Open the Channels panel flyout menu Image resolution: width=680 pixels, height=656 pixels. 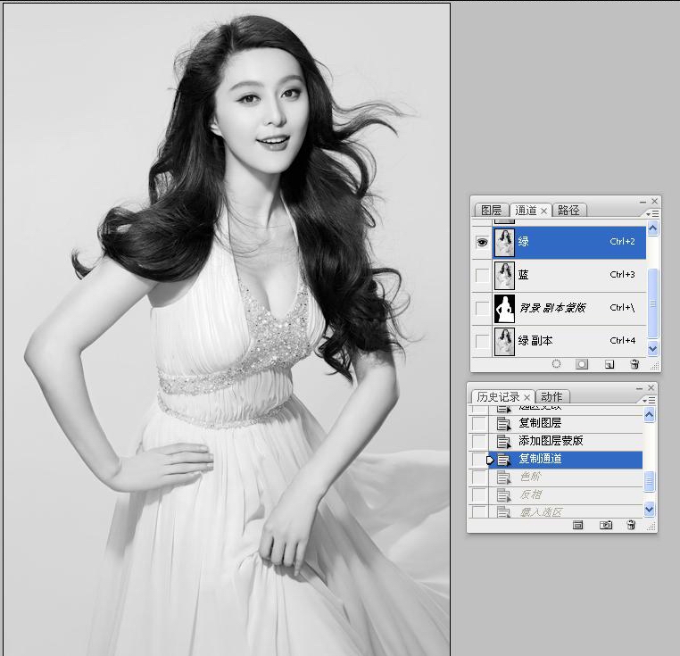coord(654,213)
